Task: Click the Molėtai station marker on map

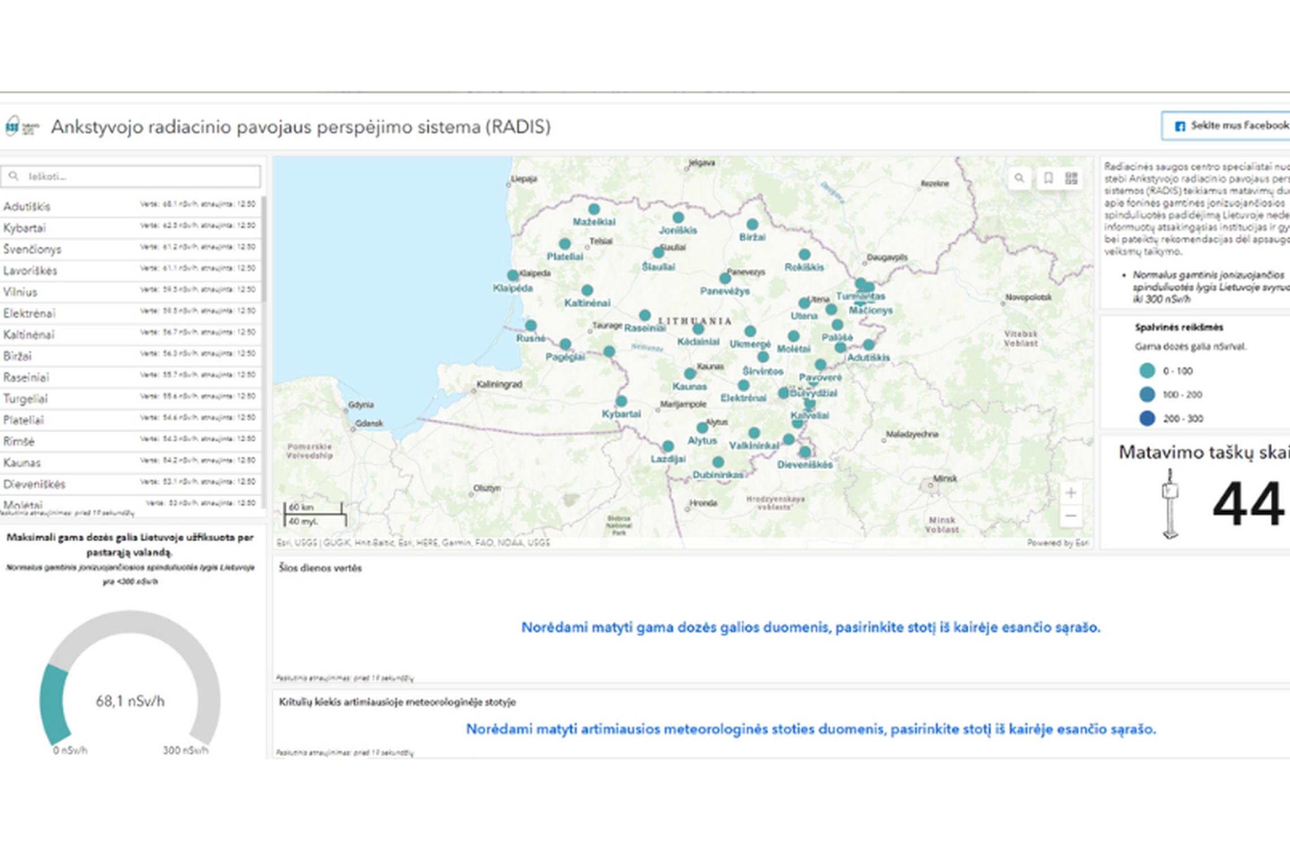Action: [x=794, y=336]
